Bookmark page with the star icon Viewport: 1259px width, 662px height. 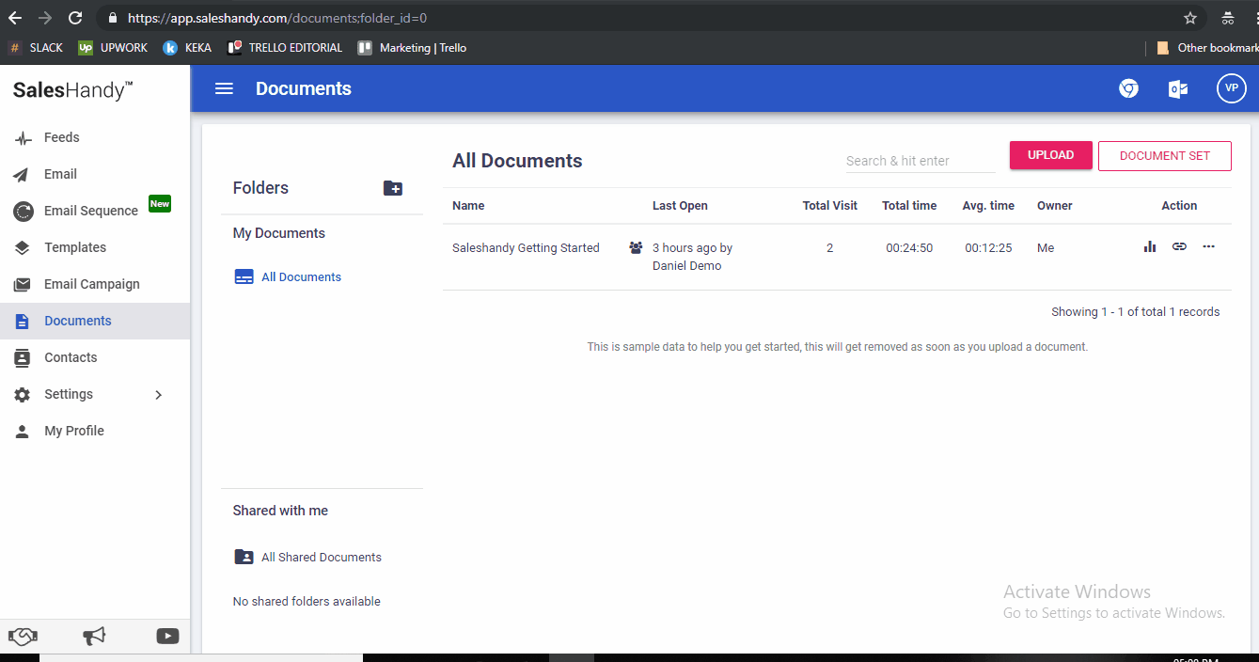(1190, 18)
